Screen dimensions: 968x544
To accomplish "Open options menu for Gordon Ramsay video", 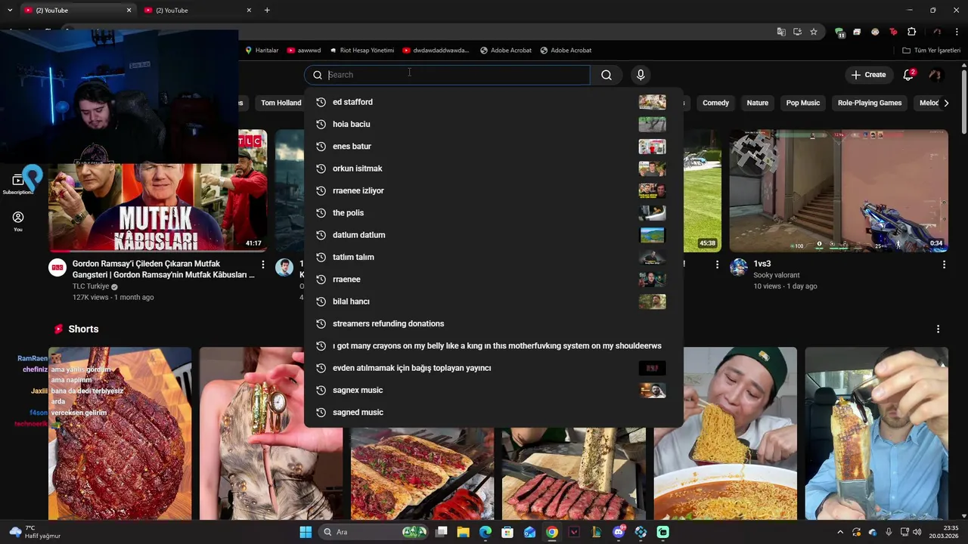I will (263, 264).
